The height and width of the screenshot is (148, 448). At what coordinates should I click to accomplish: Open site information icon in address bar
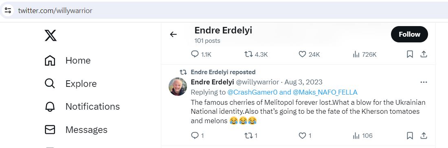tap(8, 11)
